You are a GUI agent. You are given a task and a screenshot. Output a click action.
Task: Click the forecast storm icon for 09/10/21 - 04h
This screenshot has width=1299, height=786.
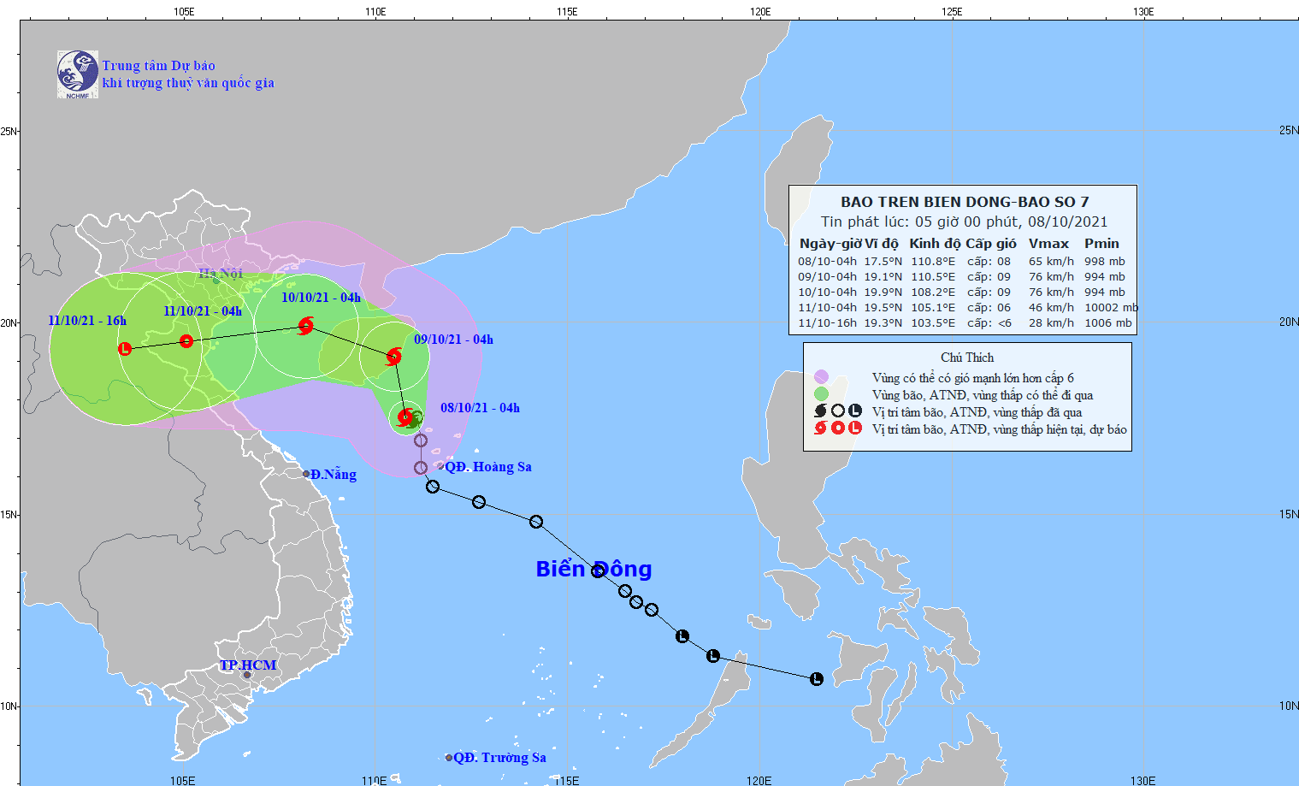coord(393,357)
